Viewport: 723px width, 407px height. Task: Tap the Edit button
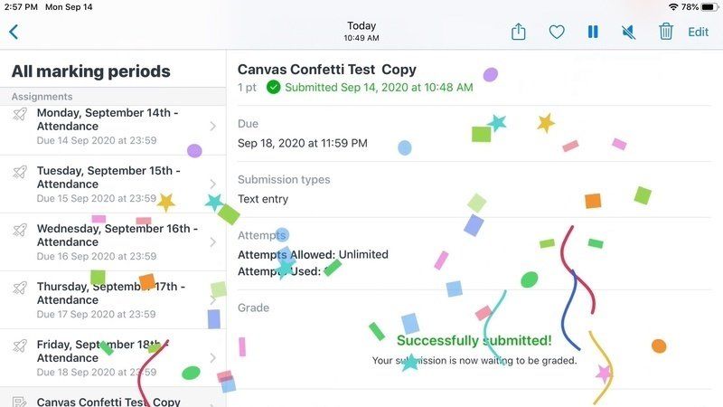(699, 32)
